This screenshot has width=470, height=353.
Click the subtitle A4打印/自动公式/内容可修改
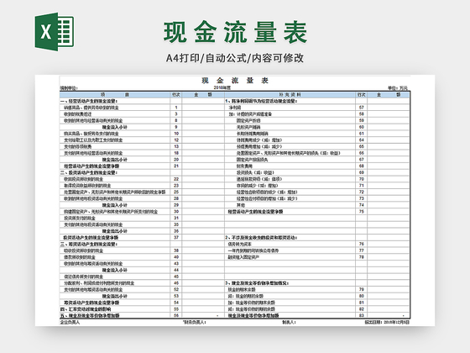coord(235,58)
